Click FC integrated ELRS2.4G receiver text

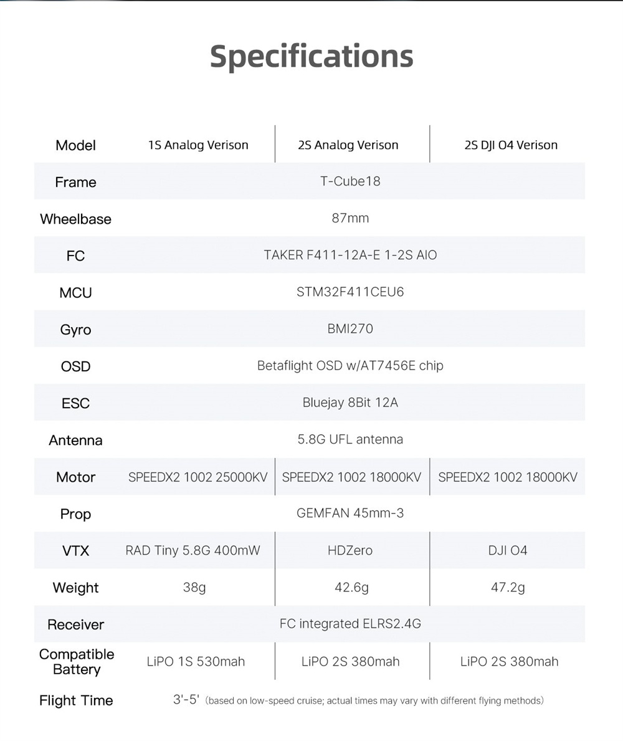pos(350,624)
